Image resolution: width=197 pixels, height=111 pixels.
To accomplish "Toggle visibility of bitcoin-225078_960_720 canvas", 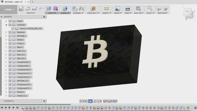I will tap(13, 29).
